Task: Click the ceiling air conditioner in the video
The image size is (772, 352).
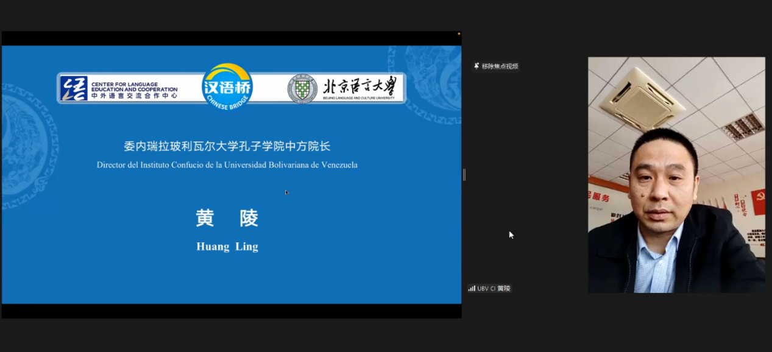Action: [643, 99]
